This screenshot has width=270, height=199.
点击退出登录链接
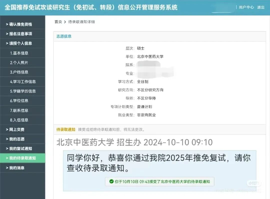pyautogui.click(x=261, y=7)
